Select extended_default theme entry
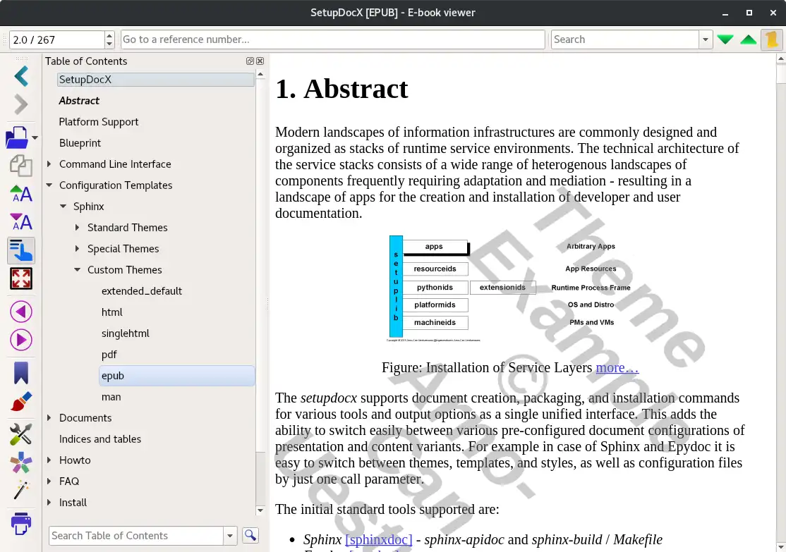Viewport: 786px width, 552px height. (x=142, y=291)
